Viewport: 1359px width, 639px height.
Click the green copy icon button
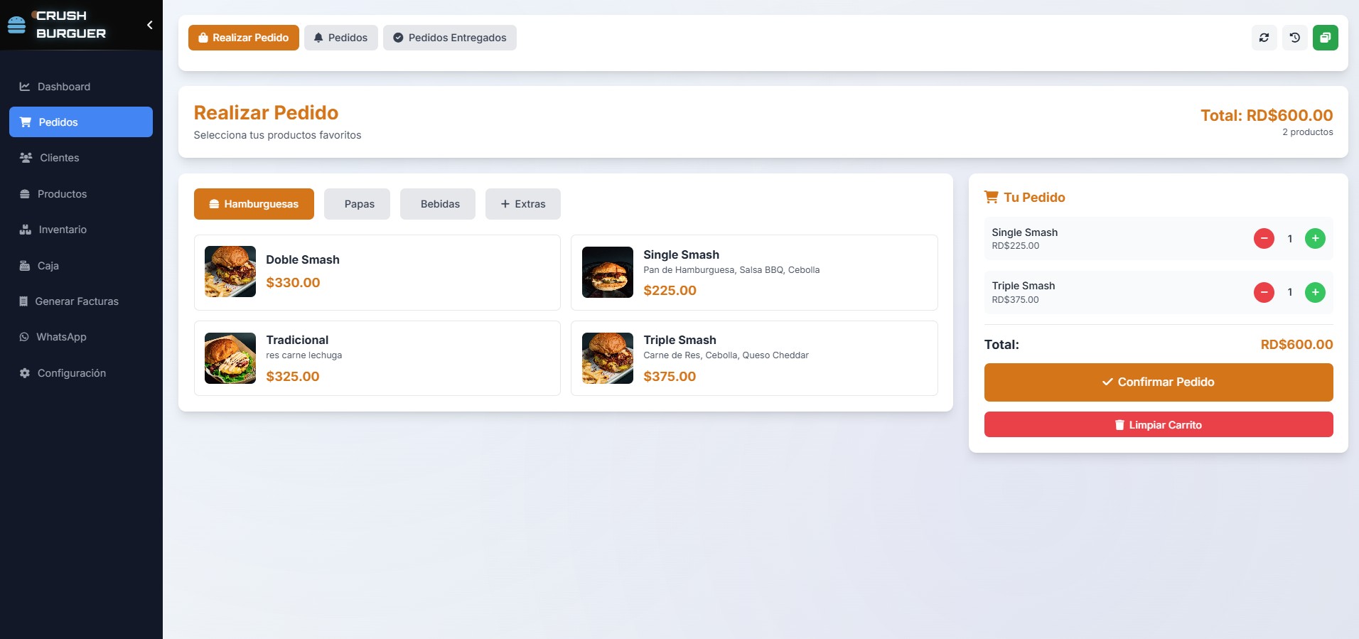1325,38
